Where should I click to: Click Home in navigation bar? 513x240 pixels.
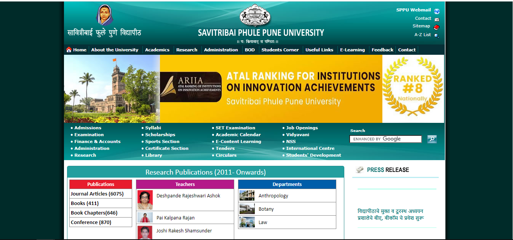tap(80, 50)
